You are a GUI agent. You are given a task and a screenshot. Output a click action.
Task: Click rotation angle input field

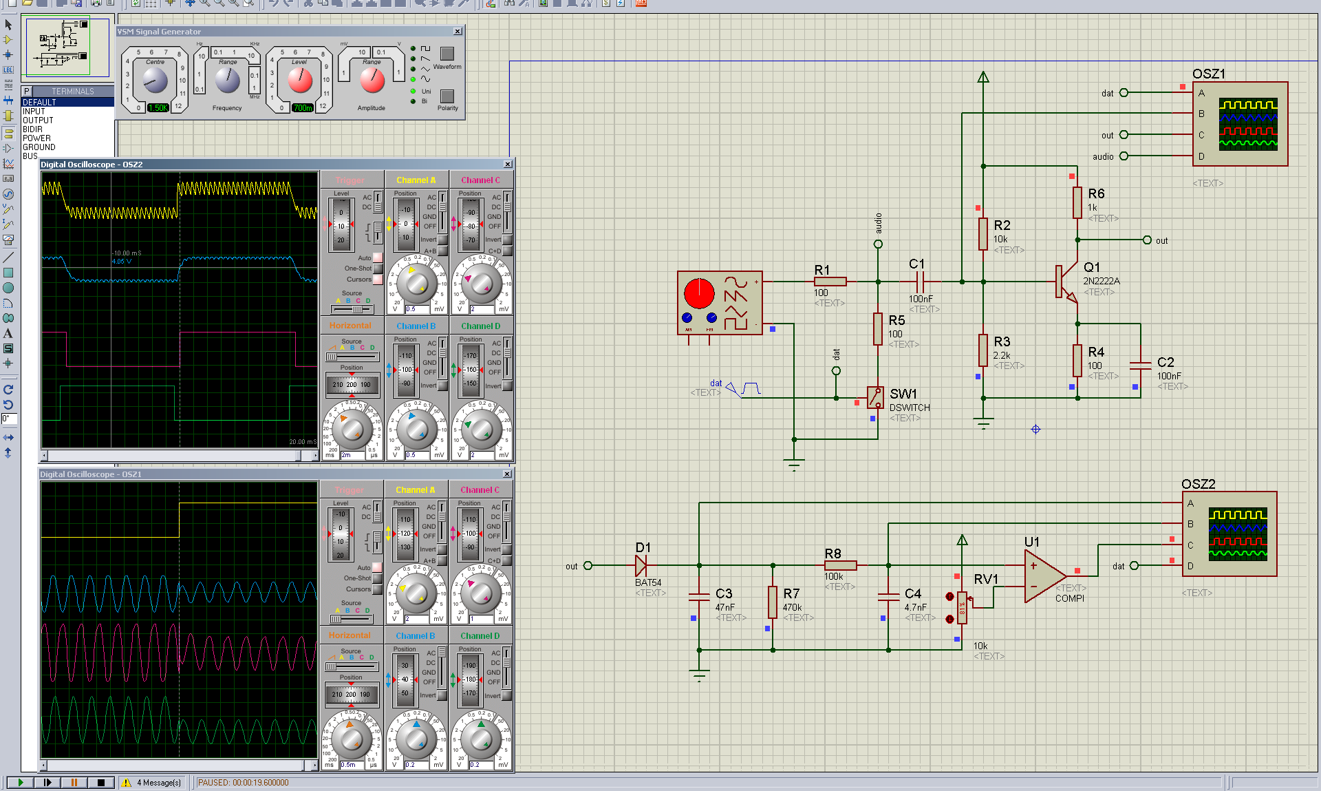[x=8, y=419]
